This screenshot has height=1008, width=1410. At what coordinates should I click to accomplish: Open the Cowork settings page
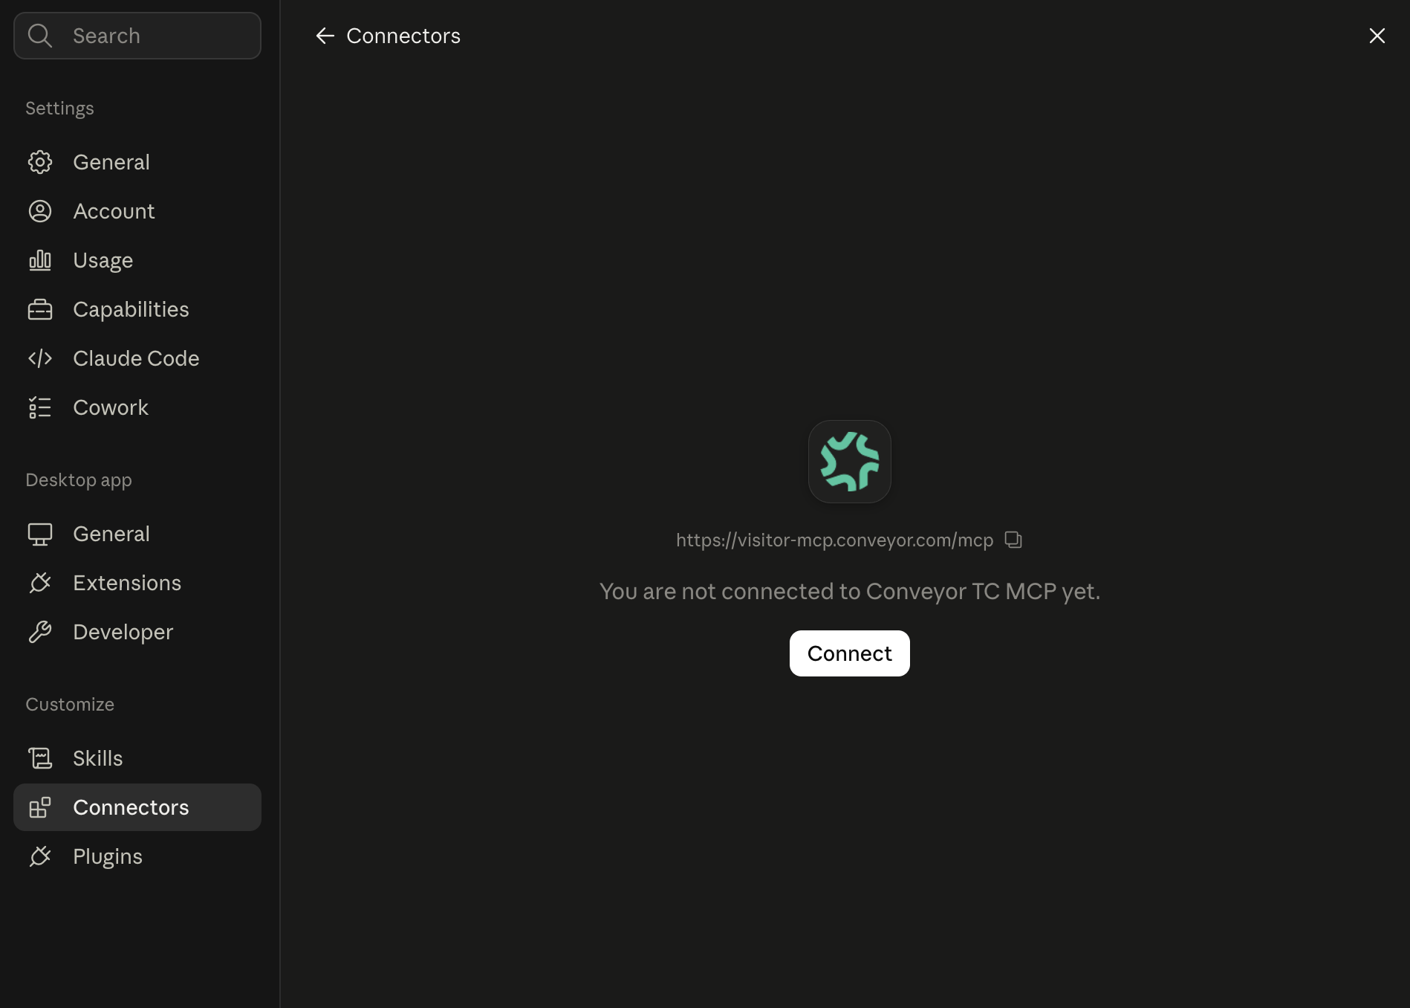pyautogui.click(x=137, y=407)
